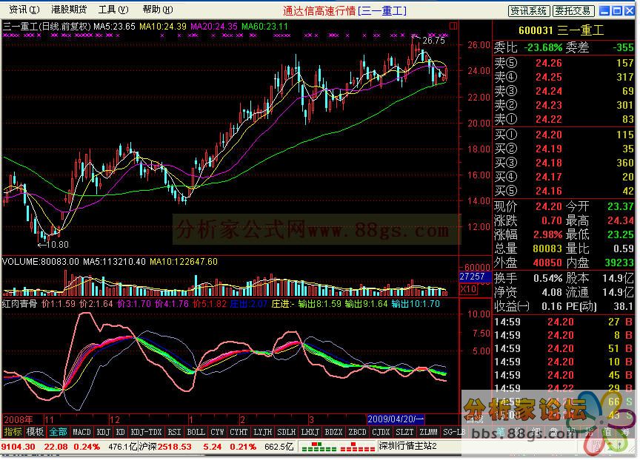Click the 今开 value 23.37
640x460 pixels.
(620, 206)
